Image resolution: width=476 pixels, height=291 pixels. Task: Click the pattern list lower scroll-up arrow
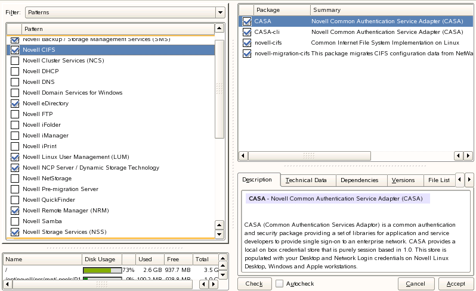tap(219, 225)
